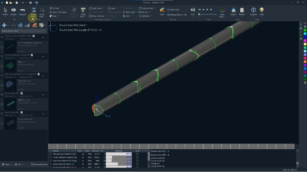The height and width of the screenshot is (172, 307).
Task: Collapse the U tube Width60 X Height35 group
Action: point(43,57)
